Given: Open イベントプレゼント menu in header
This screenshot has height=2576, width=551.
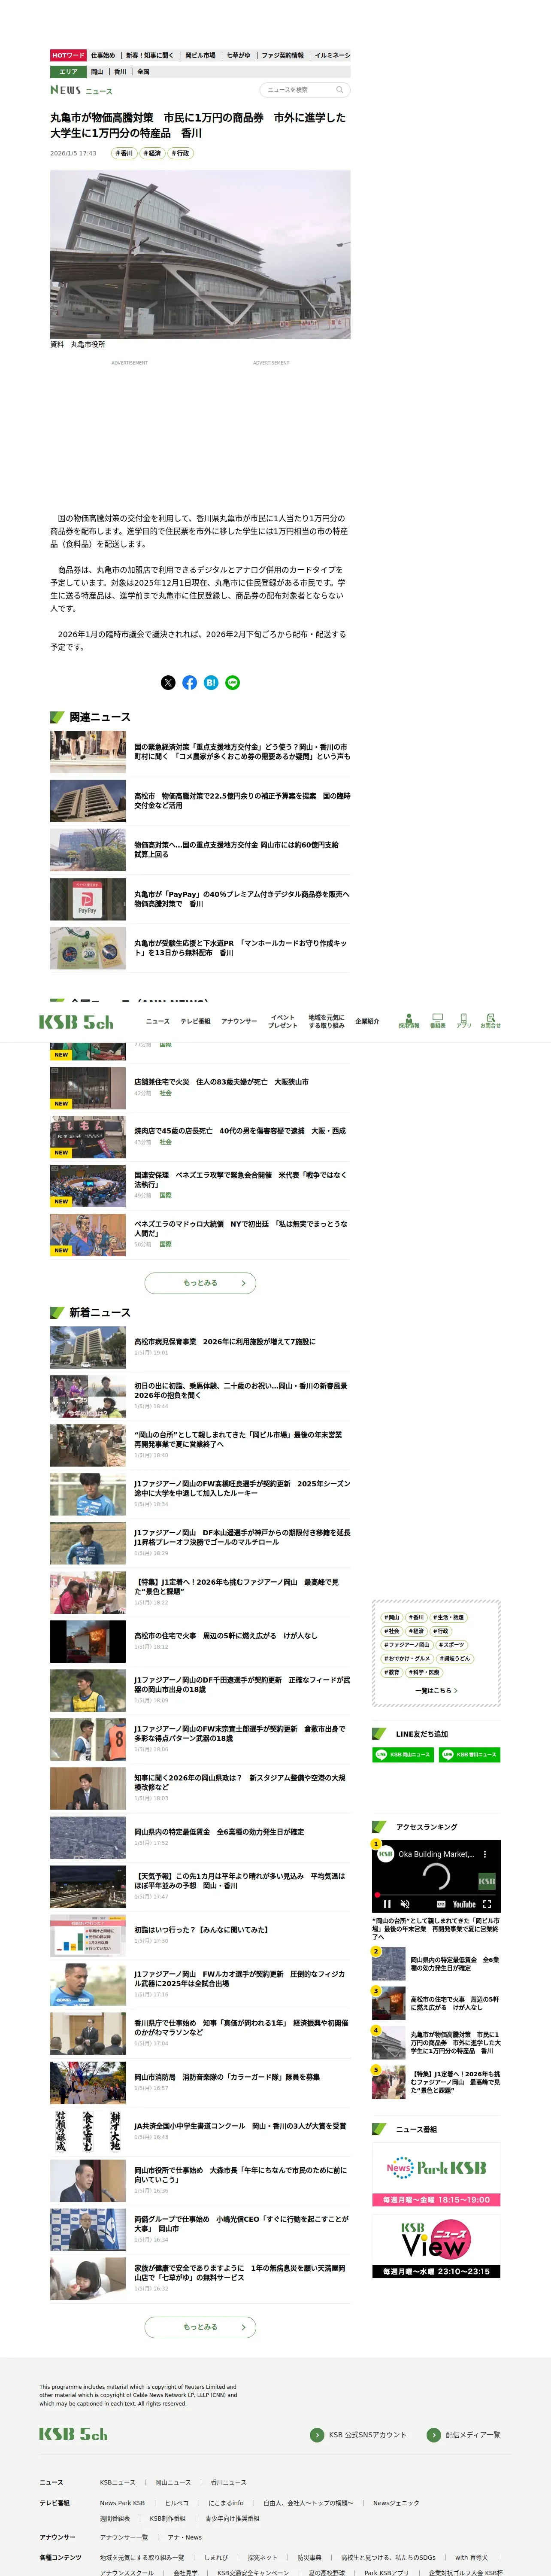Looking at the screenshot, I should [283, 1022].
